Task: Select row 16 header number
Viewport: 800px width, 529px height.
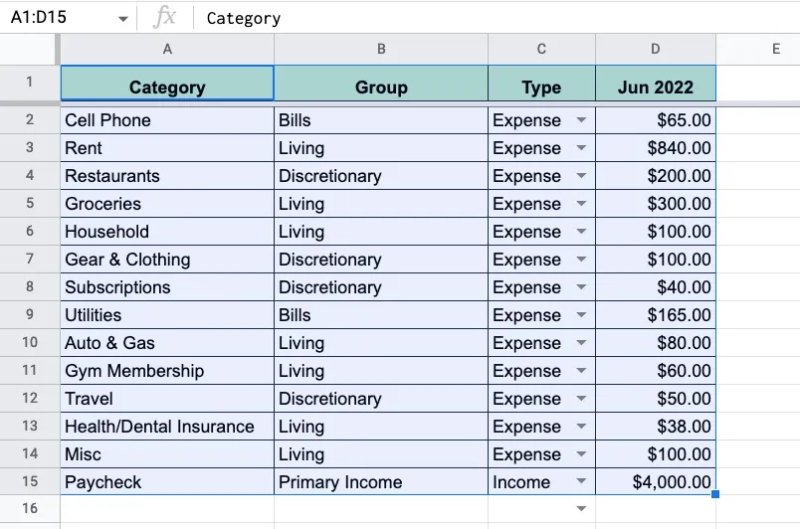Action: click(x=30, y=508)
